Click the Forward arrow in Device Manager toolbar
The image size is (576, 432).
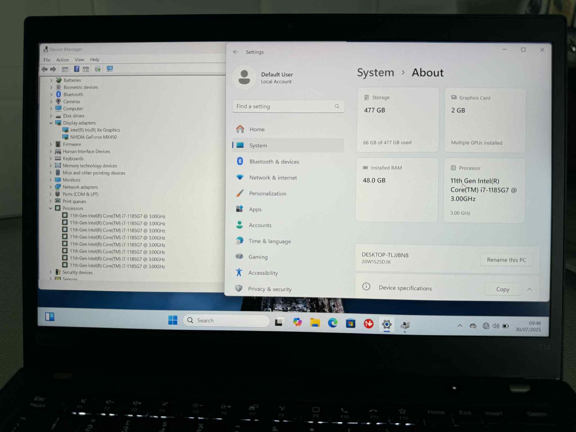(53, 69)
